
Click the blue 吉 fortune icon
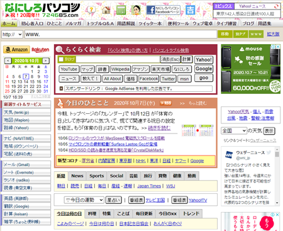[x=191, y=10]
